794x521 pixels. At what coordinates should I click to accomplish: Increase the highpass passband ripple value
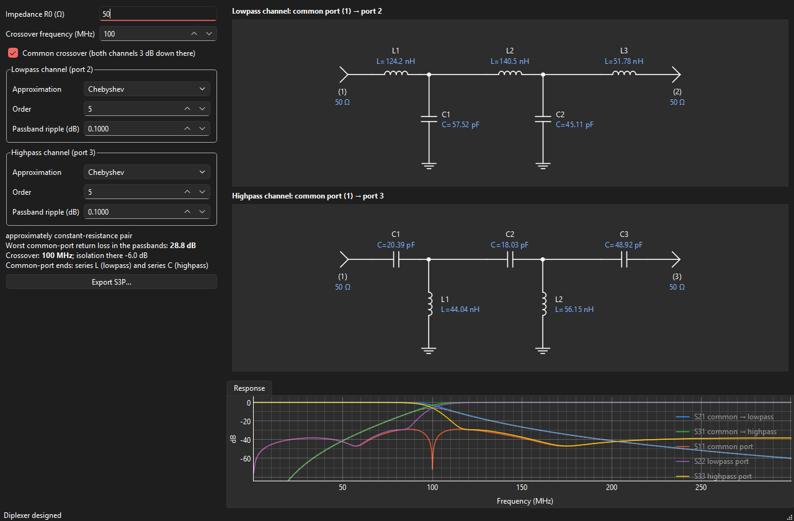pyautogui.click(x=188, y=212)
